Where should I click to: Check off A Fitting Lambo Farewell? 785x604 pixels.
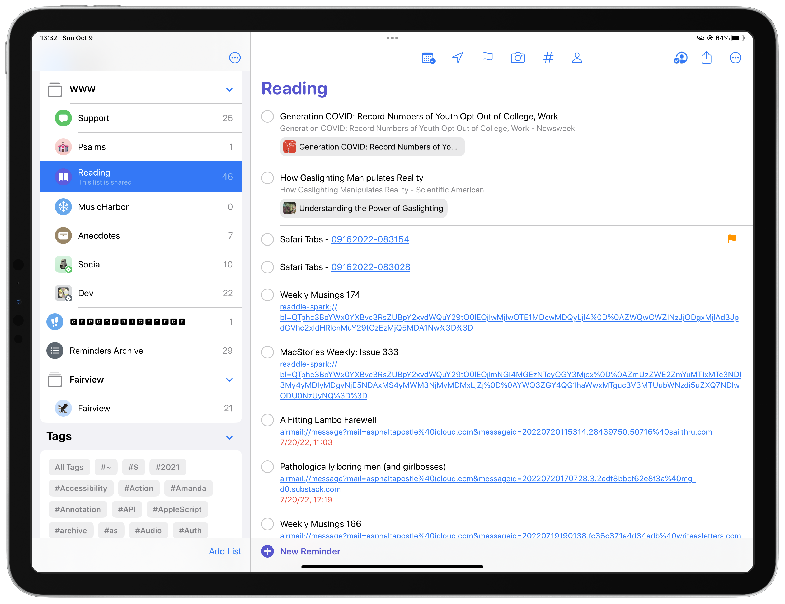click(267, 420)
